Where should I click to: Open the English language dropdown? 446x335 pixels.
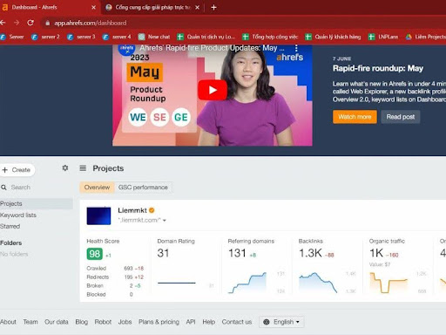[x=281, y=322]
